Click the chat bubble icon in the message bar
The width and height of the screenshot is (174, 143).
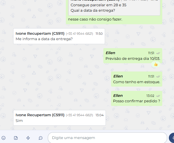tap(41, 138)
